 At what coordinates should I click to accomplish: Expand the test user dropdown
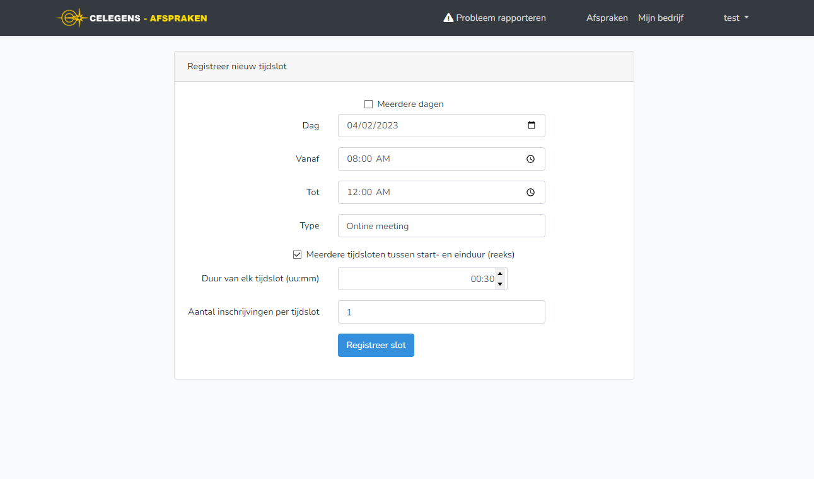736,18
